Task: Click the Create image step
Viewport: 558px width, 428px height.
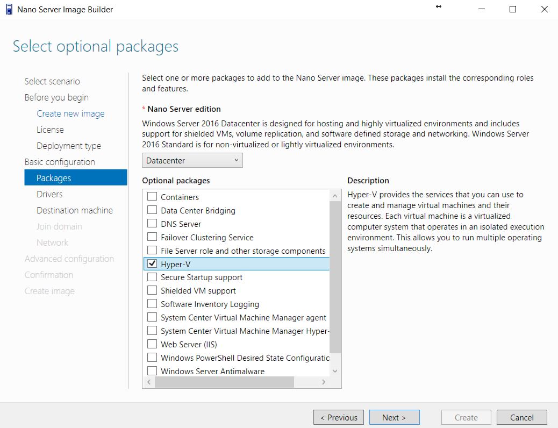Action: [49, 291]
